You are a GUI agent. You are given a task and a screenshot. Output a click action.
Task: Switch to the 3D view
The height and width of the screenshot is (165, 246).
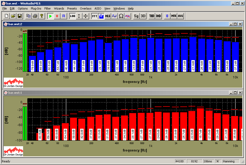tap(143, 16)
